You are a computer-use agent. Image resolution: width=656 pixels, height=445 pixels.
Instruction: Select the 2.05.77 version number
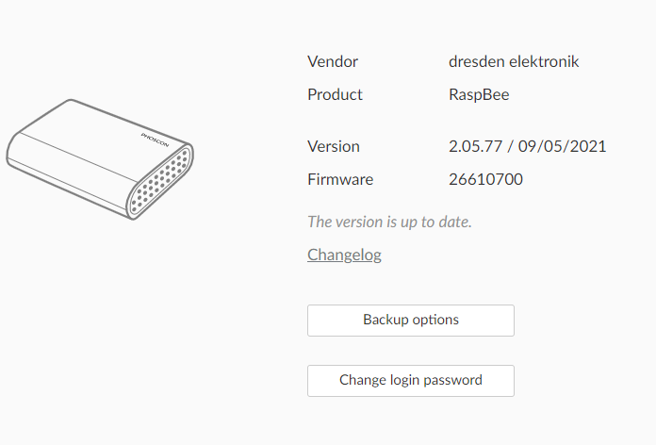tap(475, 146)
